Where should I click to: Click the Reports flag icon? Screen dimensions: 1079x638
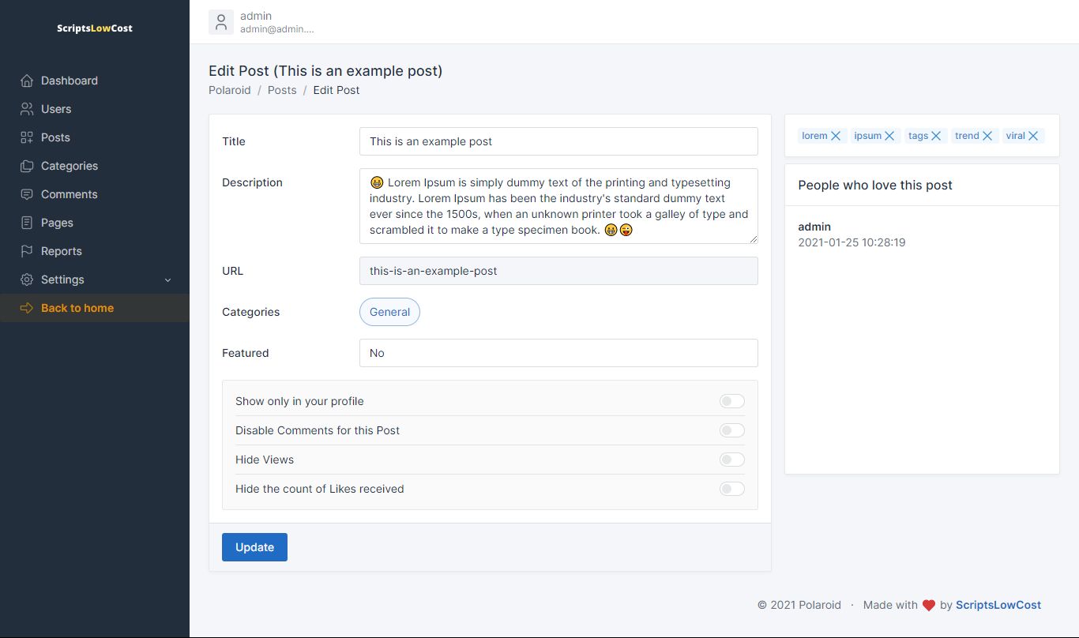click(x=27, y=251)
